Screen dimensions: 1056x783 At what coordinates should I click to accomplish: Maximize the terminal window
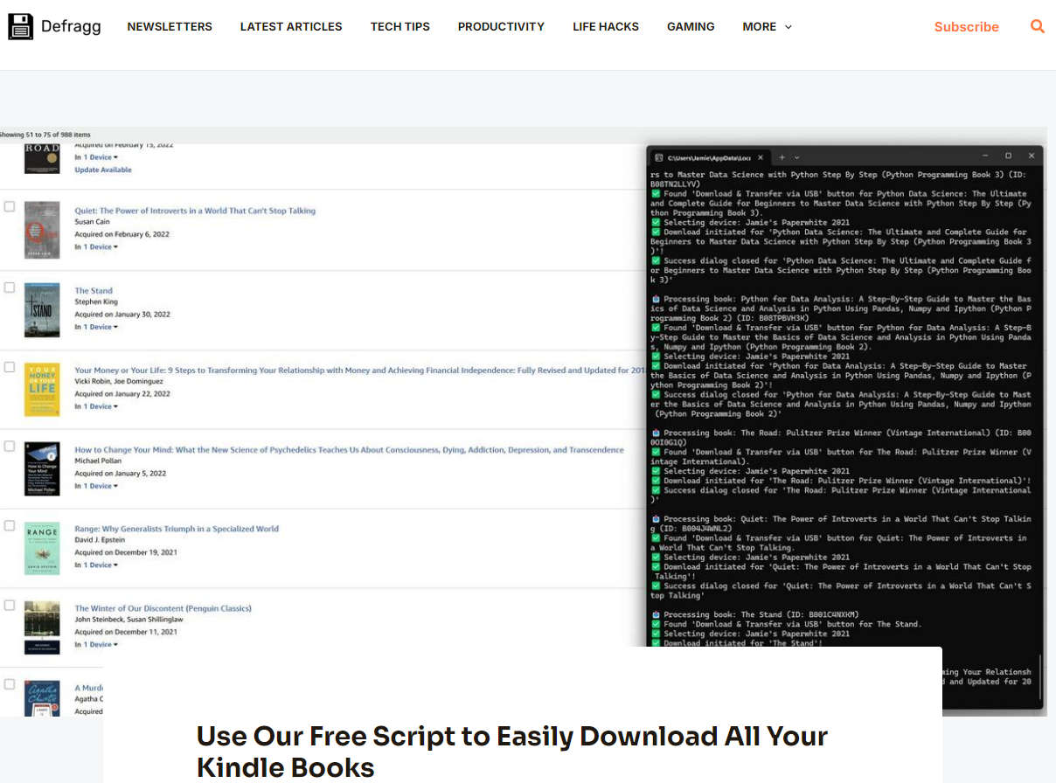[x=1008, y=156]
